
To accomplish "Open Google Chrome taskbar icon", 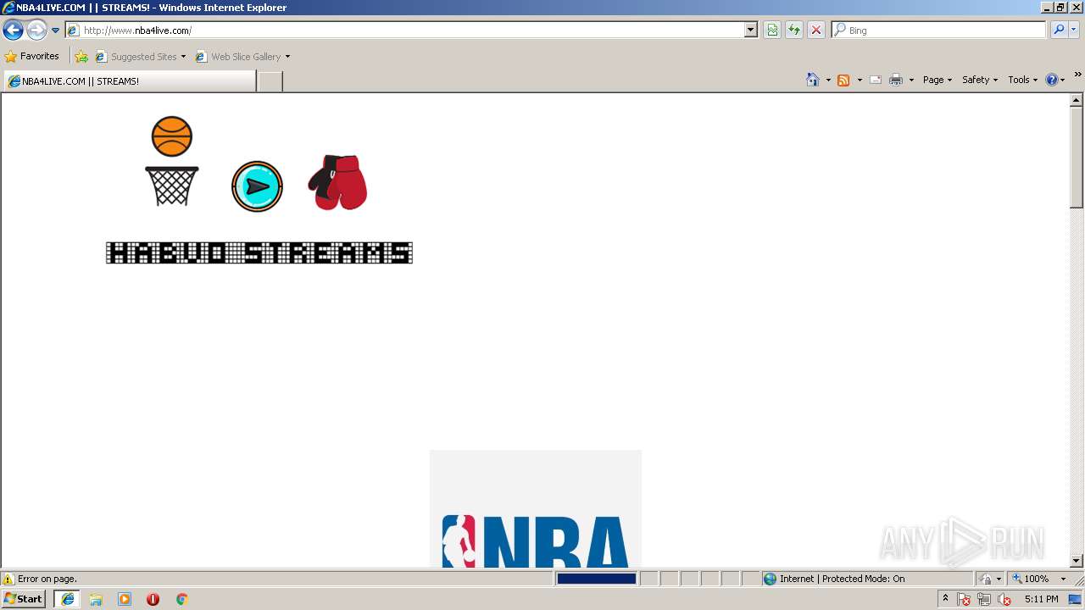I will tap(181, 599).
